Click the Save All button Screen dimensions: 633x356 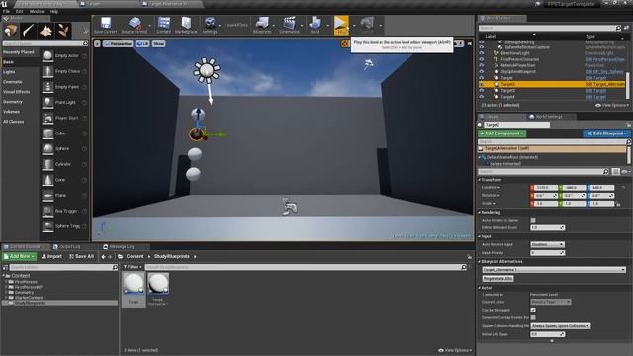point(81,257)
